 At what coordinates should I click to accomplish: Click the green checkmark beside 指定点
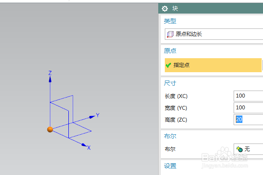(x=168, y=65)
